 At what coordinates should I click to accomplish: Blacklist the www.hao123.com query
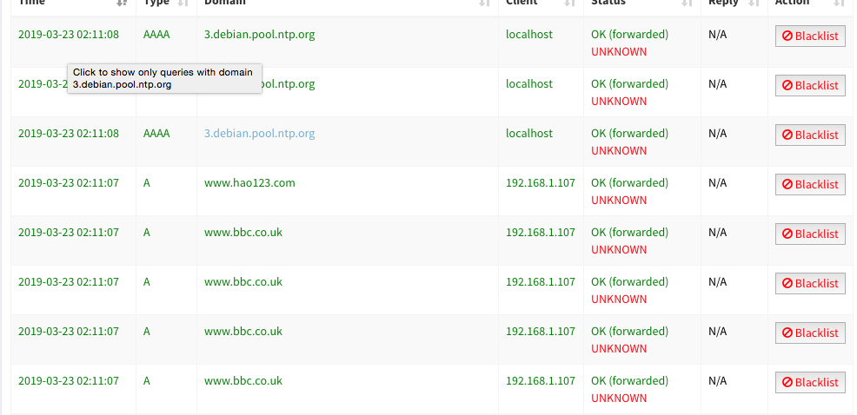tap(810, 185)
